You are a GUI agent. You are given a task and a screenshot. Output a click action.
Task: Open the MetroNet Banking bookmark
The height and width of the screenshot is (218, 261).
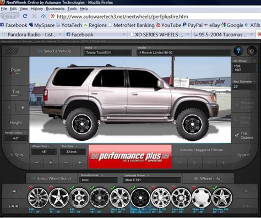point(132,25)
